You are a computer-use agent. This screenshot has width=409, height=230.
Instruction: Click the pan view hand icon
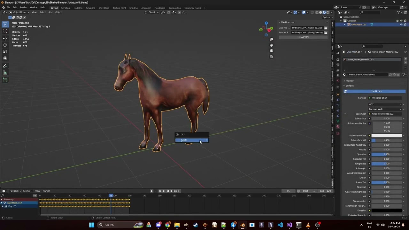pos(271,45)
